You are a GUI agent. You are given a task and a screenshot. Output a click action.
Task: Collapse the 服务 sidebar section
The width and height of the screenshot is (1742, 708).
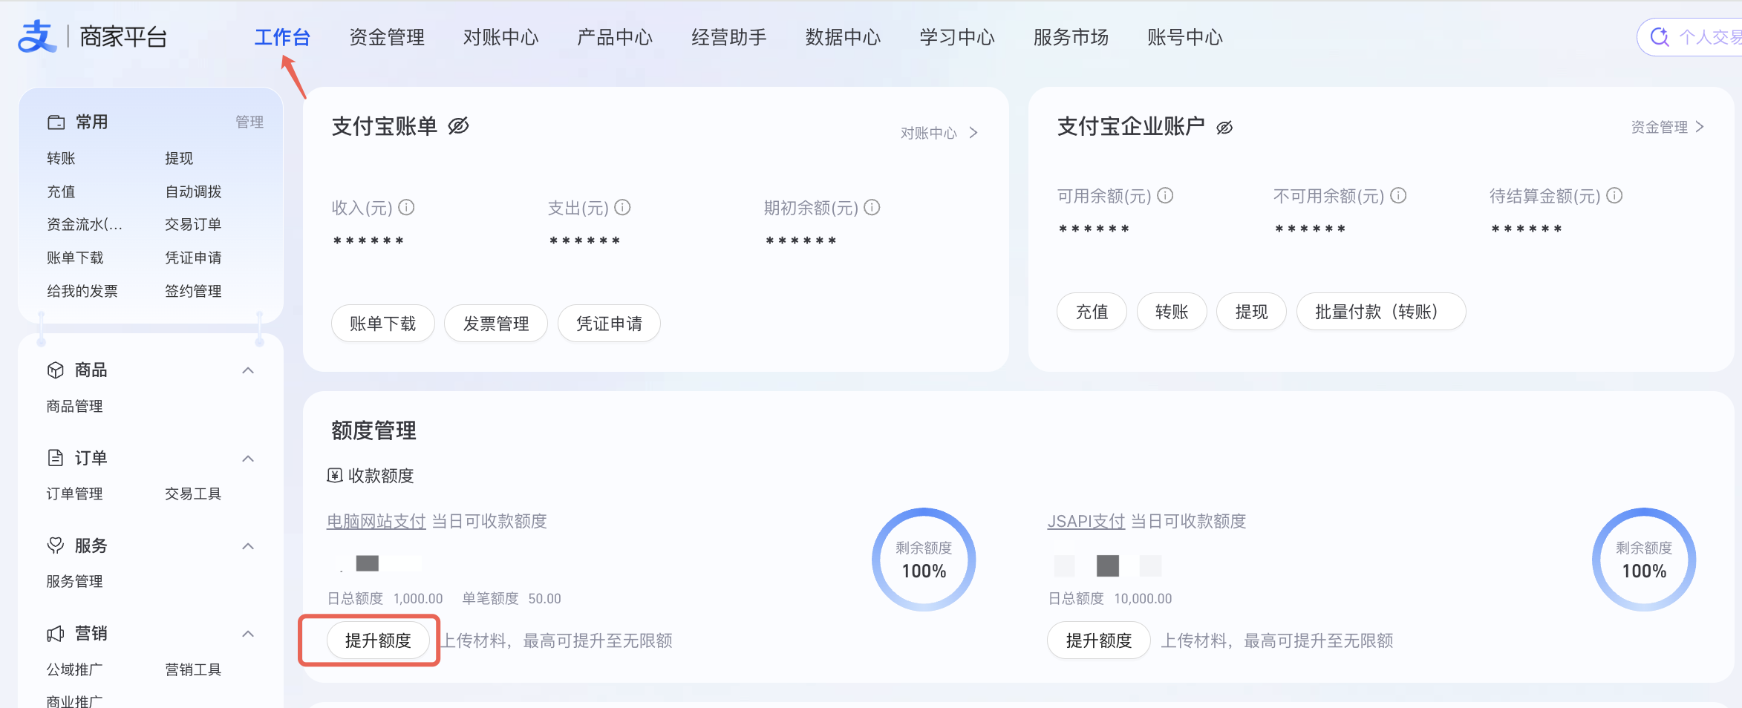pyautogui.click(x=248, y=546)
